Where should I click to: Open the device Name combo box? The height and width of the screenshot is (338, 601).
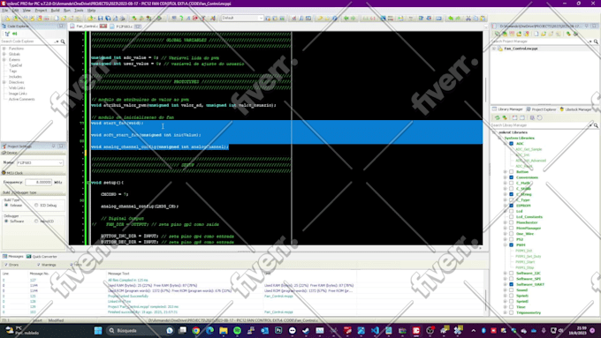(40, 162)
